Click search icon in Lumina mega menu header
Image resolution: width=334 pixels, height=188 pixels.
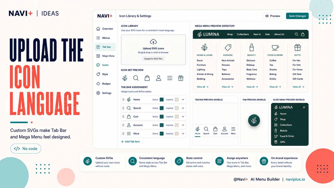[296, 34]
